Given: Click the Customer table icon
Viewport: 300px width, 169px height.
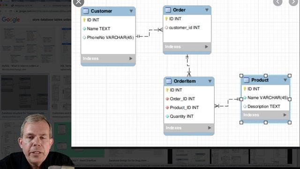Looking at the screenshot, I should [86, 11].
